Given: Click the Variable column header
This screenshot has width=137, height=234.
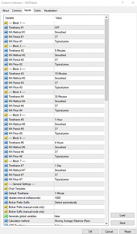Looking at the screenshot, I should click(29, 18).
